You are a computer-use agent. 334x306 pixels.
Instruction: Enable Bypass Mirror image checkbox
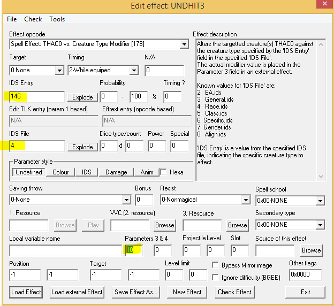pyautogui.click(x=215, y=265)
